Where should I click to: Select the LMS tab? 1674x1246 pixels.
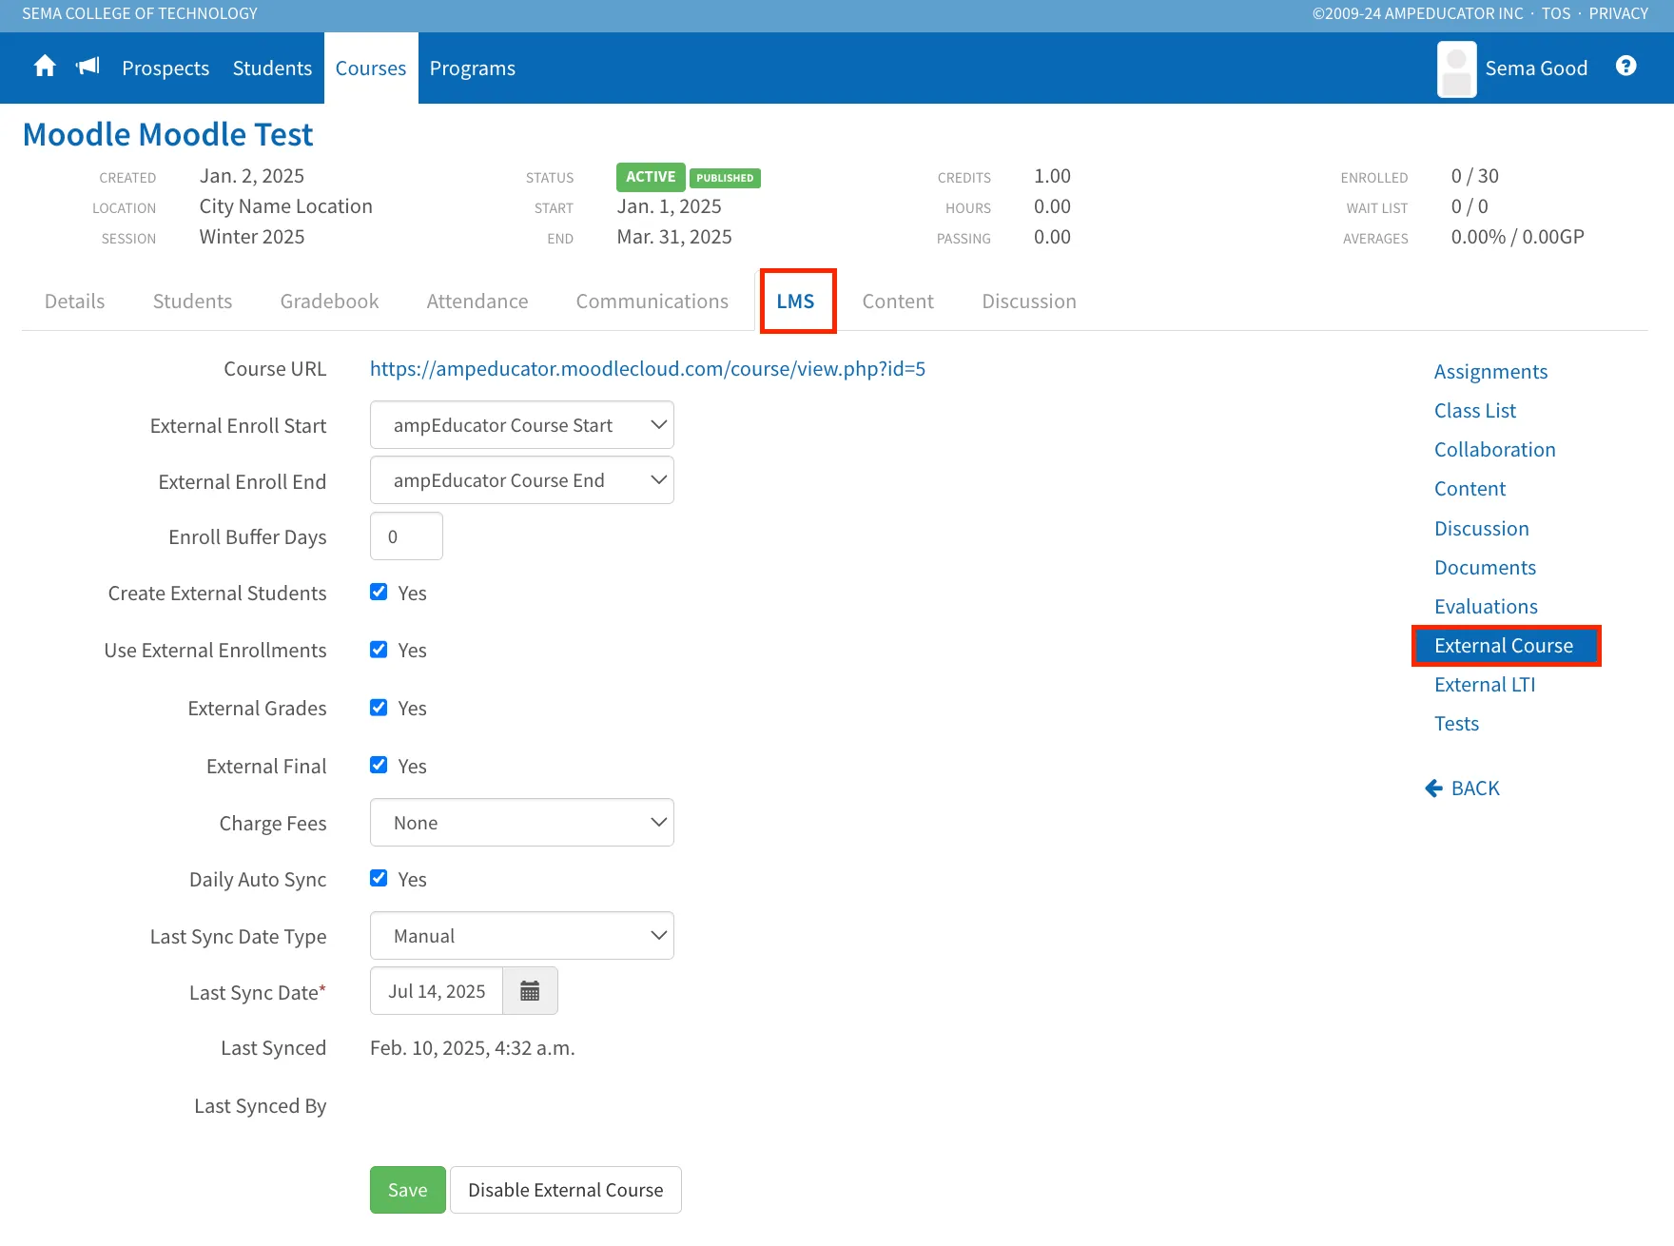point(796,302)
